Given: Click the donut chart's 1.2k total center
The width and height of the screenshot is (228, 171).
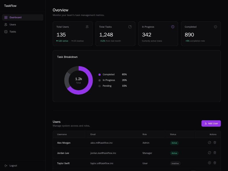Looking at the screenshot, I should click(78, 80).
